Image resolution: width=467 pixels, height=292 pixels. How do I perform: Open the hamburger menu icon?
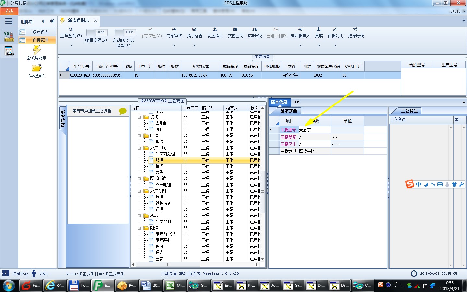point(9,21)
